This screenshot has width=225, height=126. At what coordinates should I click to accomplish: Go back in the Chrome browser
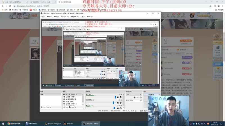coord(3,6)
